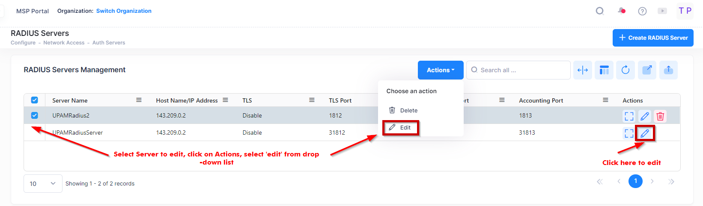This screenshot has width=703, height=206.
Task: Click the column width fit icon
Action: (x=583, y=70)
